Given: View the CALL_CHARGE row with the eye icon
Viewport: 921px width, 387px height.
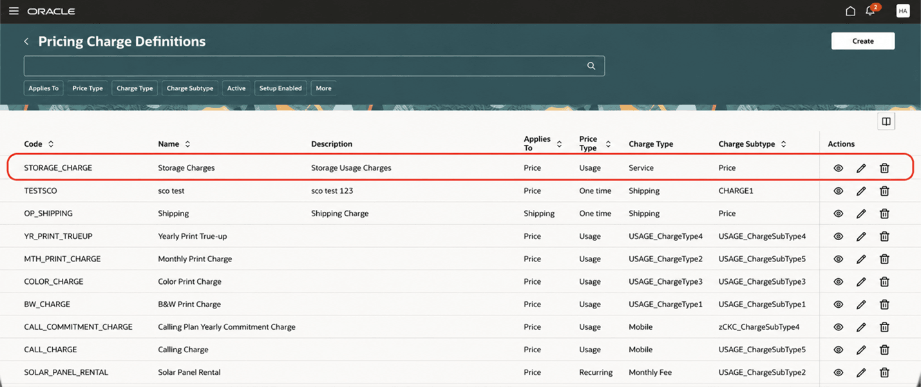Looking at the screenshot, I should pos(838,350).
